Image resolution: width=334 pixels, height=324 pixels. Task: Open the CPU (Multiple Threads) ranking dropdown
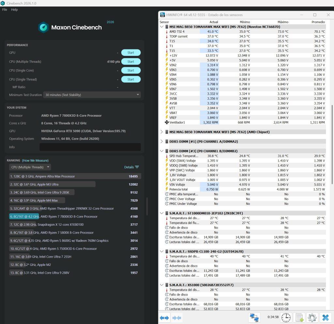[x=30, y=167]
